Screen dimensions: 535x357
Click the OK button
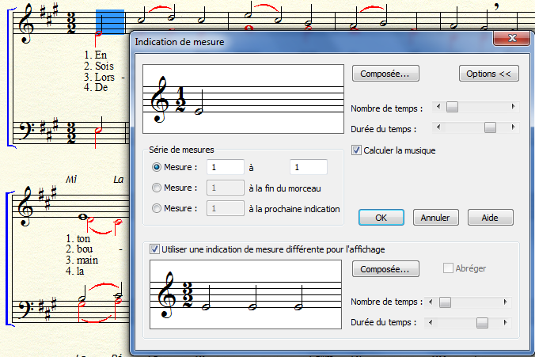point(381,217)
